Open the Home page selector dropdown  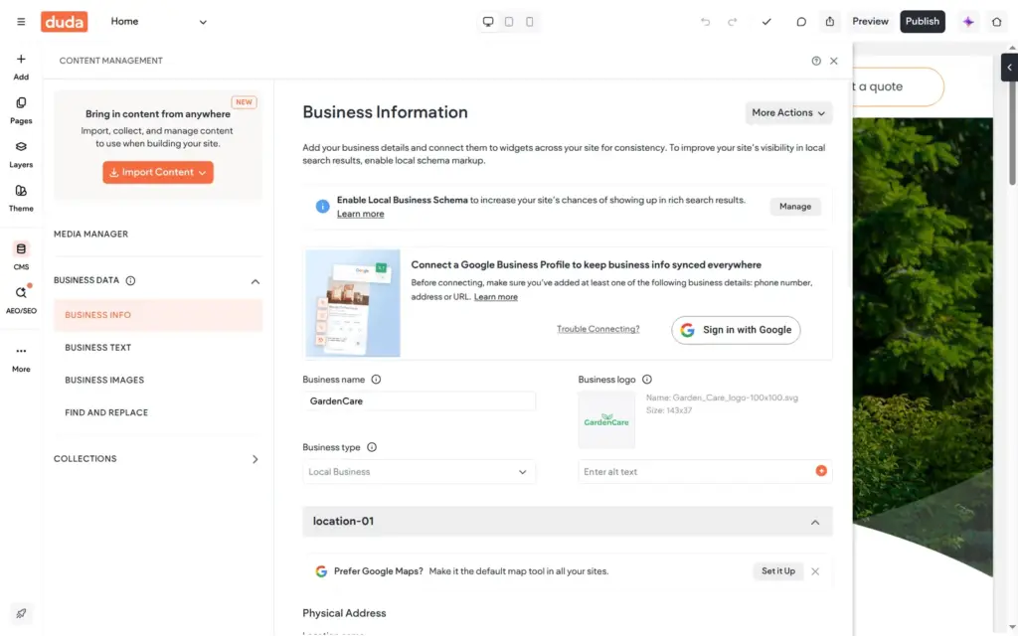pyautogui.click(x=158, y=22)
